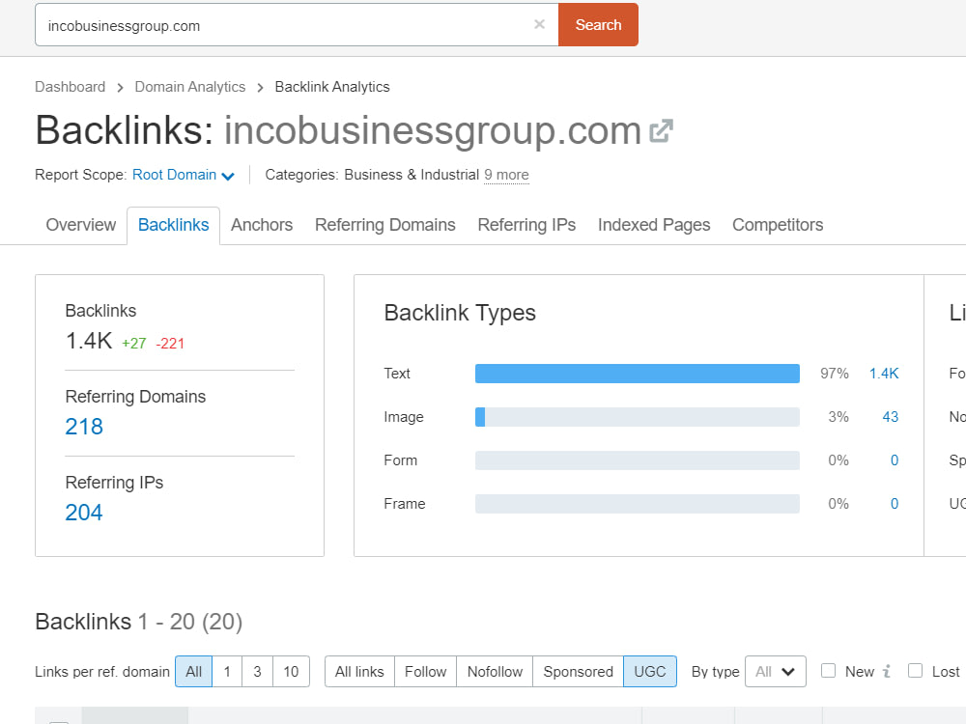Image resolution: width=966 pixels, height=724 pixels.
Task: Open incobusinessgroup.com external link icon
Action: [x=661, y=130]
